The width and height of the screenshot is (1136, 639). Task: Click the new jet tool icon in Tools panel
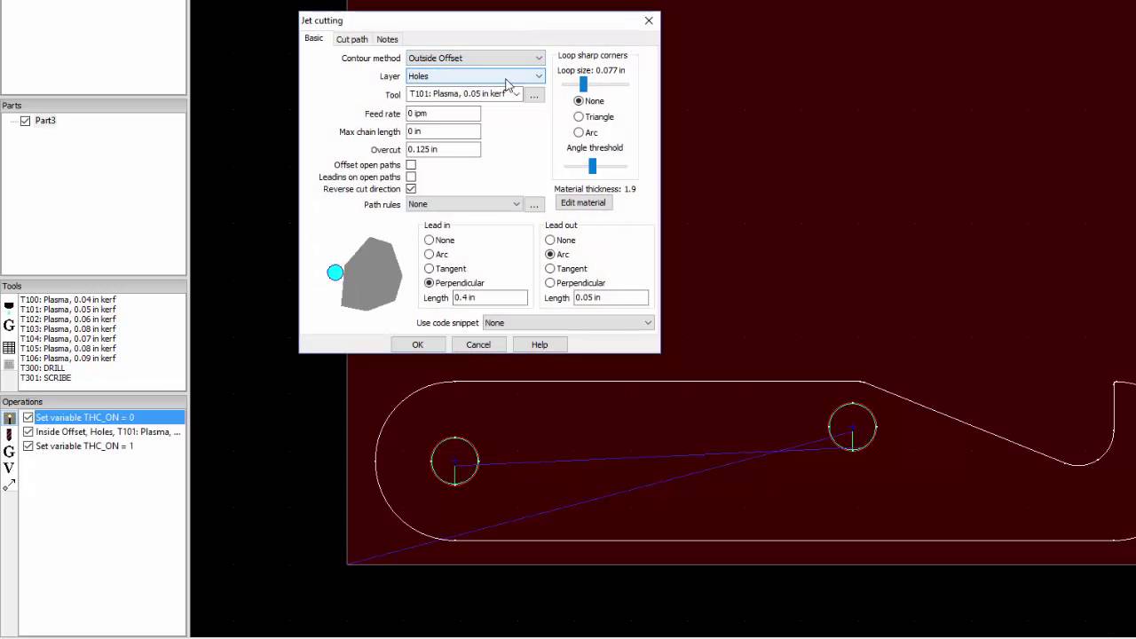point(9,305)
